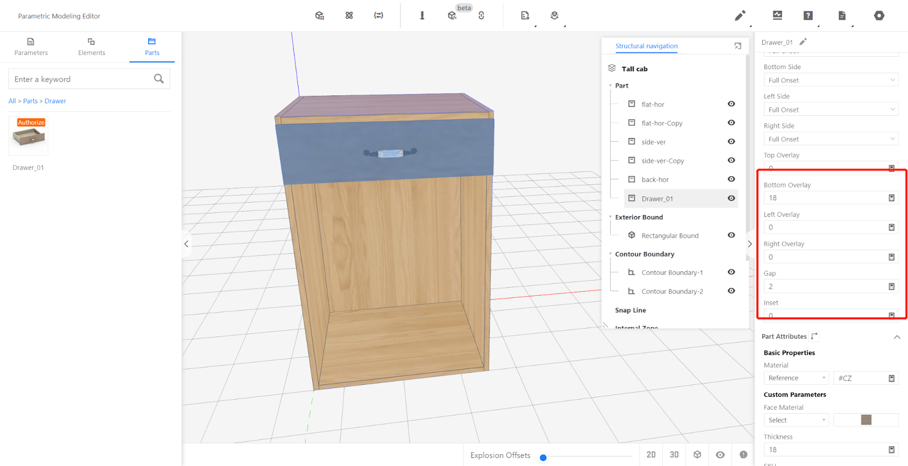908x466 pixels.
Task: Switch to the Parameters tab
Action: coord(31,47)
